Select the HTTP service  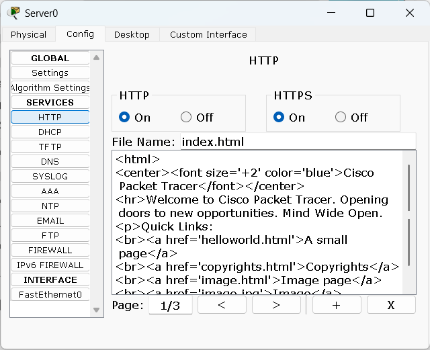coord(50,117)
